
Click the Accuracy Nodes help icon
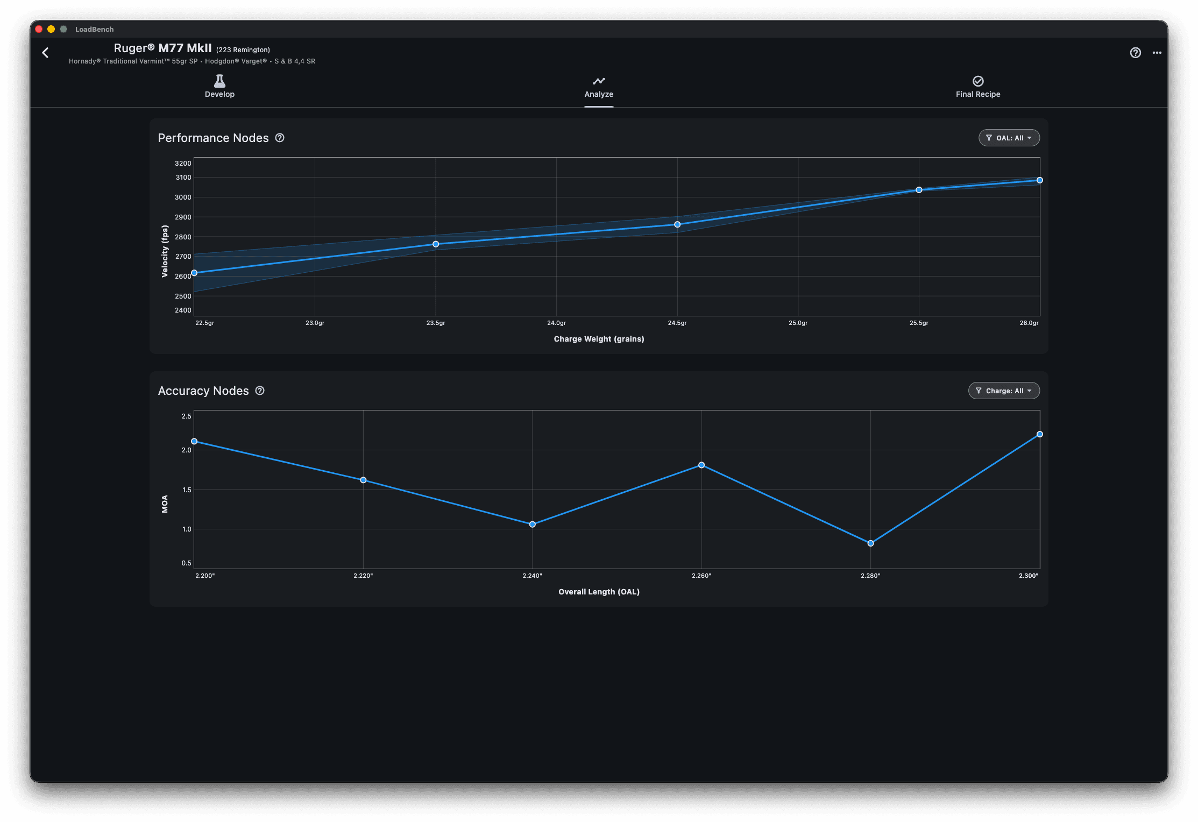260,391
